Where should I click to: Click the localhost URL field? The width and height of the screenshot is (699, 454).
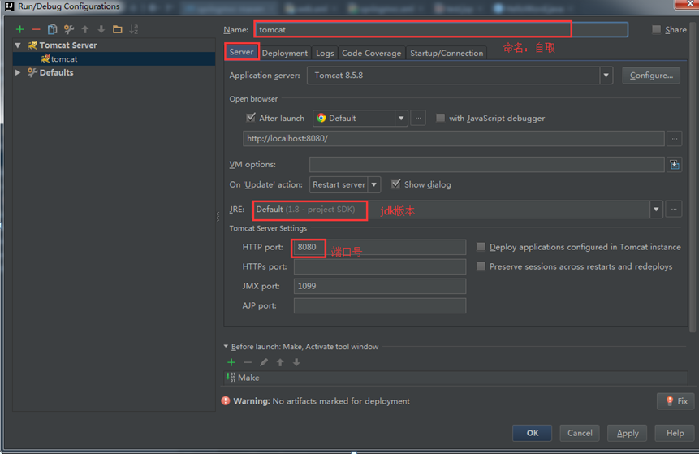pos(453,139)
